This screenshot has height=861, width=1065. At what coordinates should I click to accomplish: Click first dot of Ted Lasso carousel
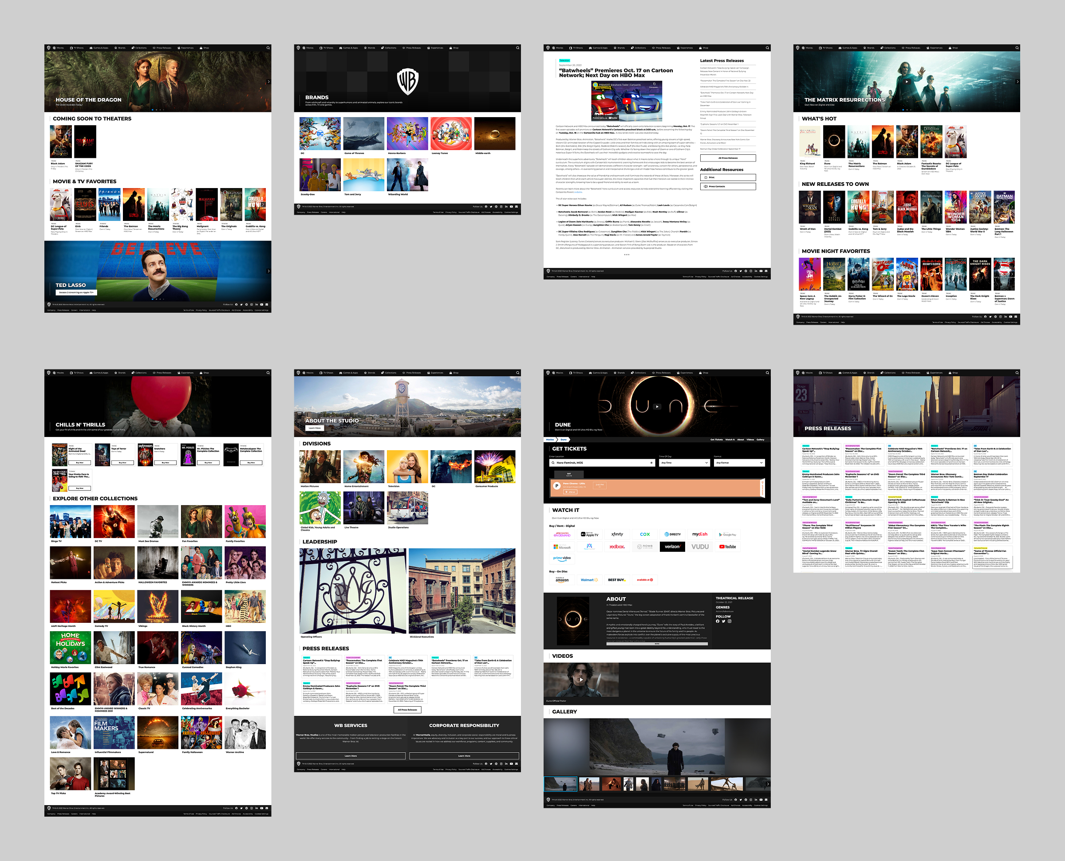pos(152,299)
